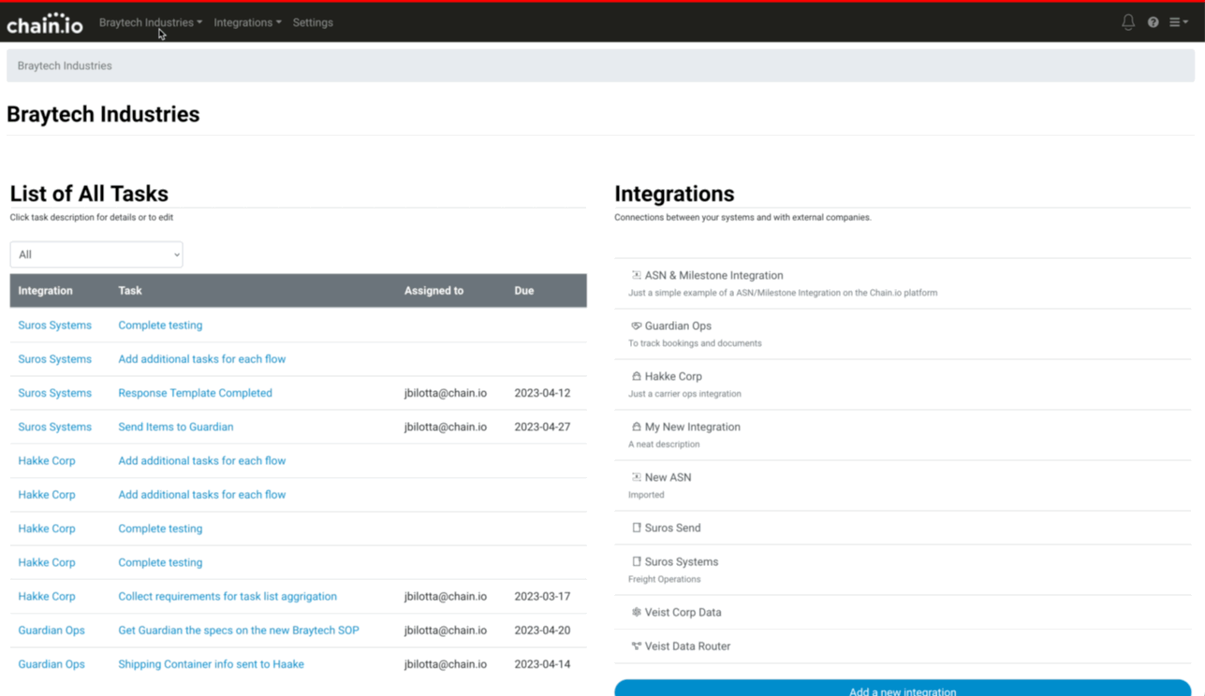Open the Suros Systems integration entry
1205x696 pixels.
[681, 561]
